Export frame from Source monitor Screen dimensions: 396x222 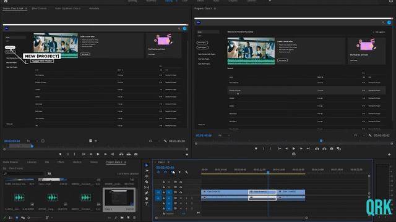(x=136, y=154)
